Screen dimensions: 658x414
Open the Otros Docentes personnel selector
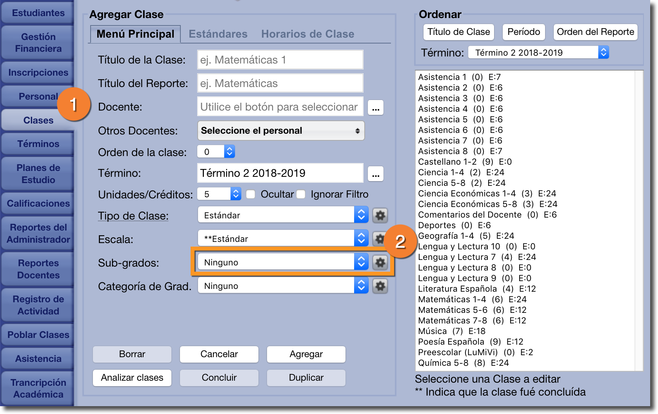pyautogui.click(x=280, y=131)
